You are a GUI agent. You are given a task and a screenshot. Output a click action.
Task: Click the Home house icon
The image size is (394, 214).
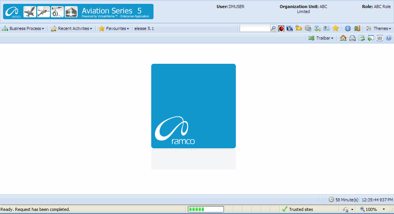343,38
